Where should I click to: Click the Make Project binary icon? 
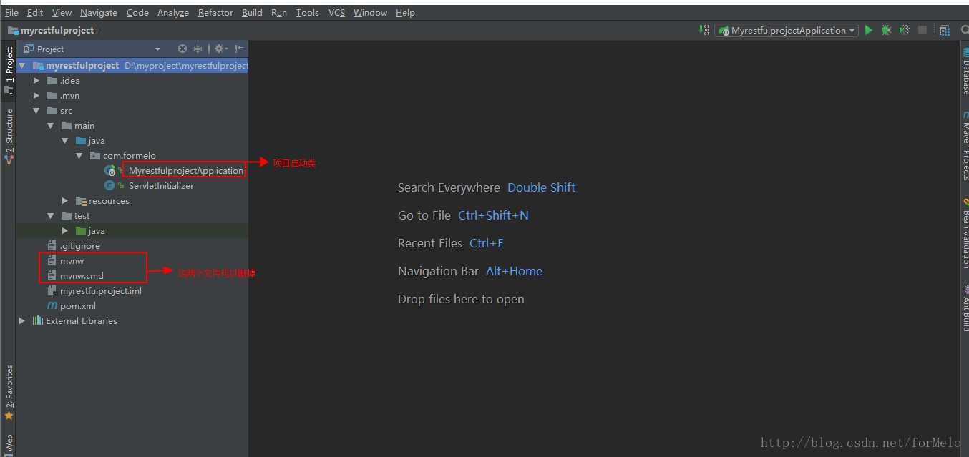pos(705,30)
